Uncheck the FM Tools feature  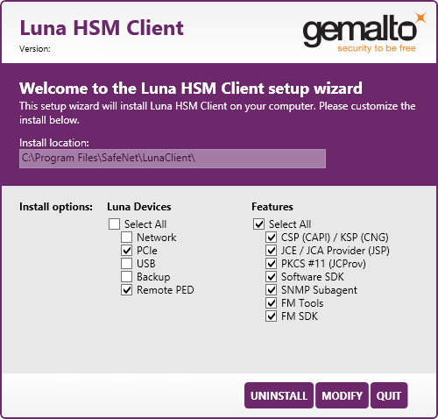pos(272,303)
